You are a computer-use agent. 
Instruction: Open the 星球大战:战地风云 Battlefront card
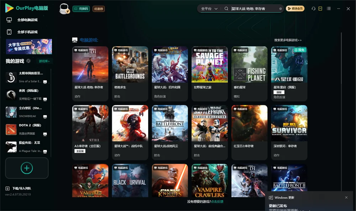pyautogui.click(x=170, y=133)
